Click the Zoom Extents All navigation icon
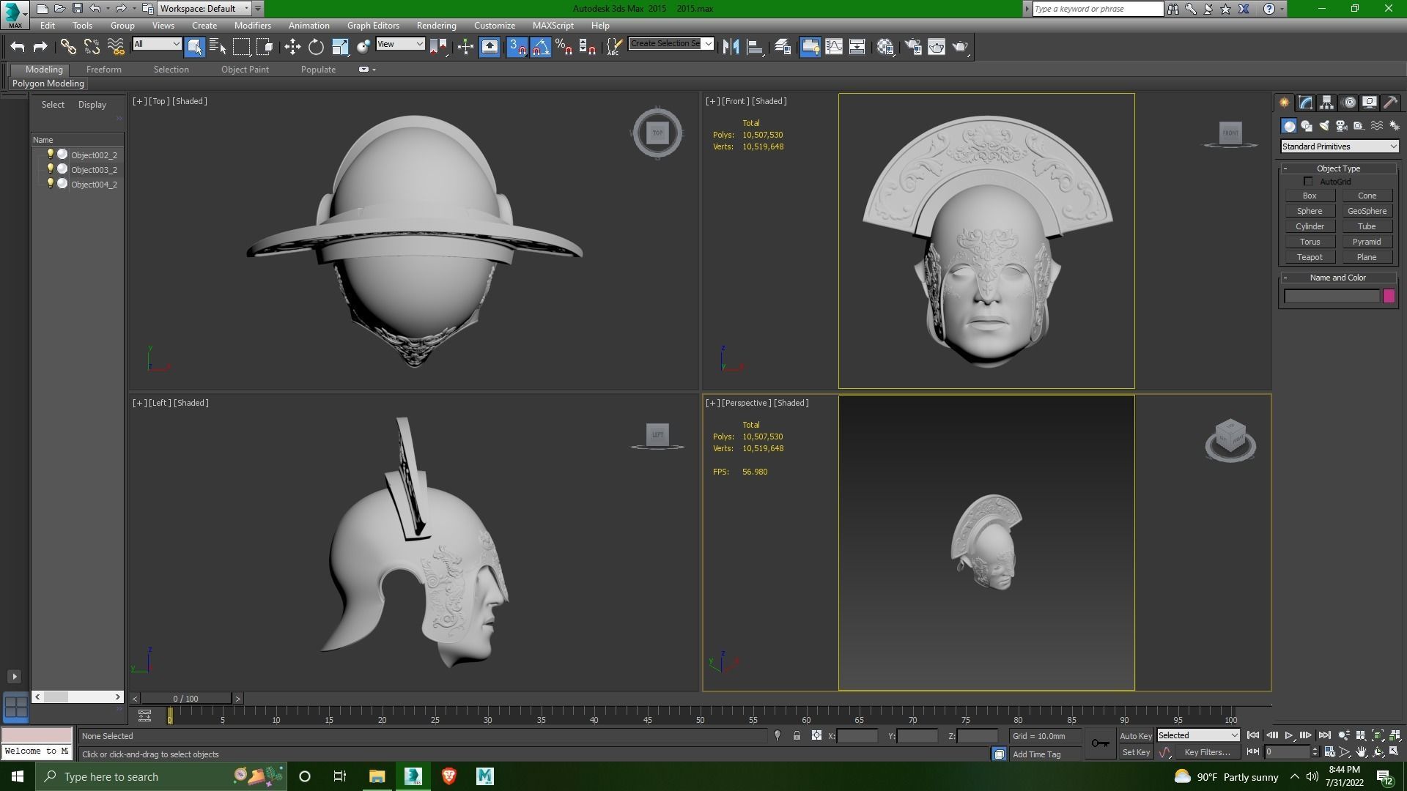 (x=1395, y=735)
